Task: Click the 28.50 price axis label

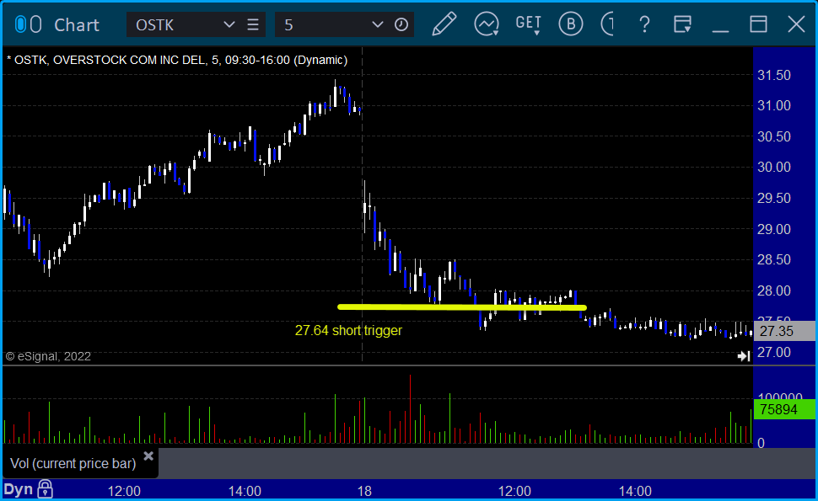Action: click(x=774, y=259)
